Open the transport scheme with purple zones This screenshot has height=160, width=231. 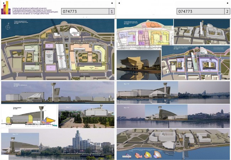[x=196, y=63]
